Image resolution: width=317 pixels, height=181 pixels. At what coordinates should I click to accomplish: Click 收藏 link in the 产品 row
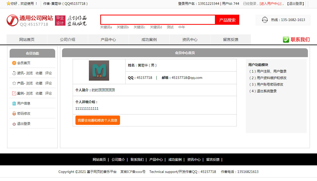39,83
